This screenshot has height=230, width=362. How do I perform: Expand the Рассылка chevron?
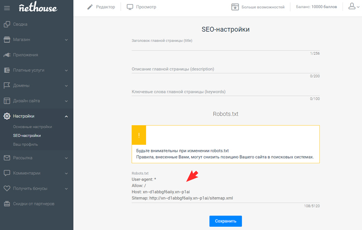pyautogui.click(x=67, y=158)
